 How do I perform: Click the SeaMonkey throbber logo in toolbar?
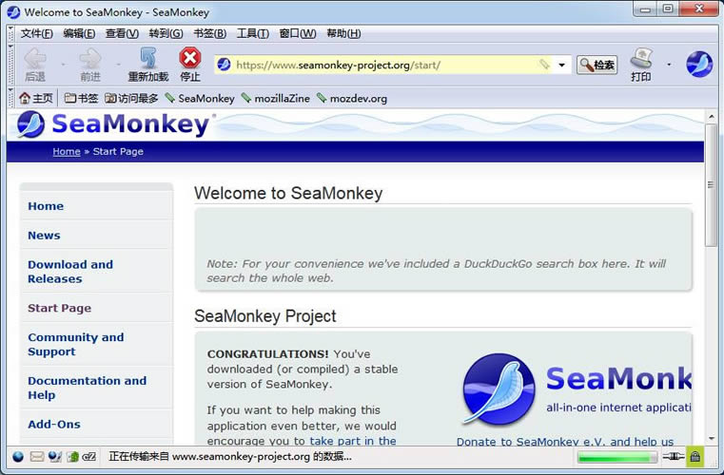pyautogui.click(x=699, y=65)
